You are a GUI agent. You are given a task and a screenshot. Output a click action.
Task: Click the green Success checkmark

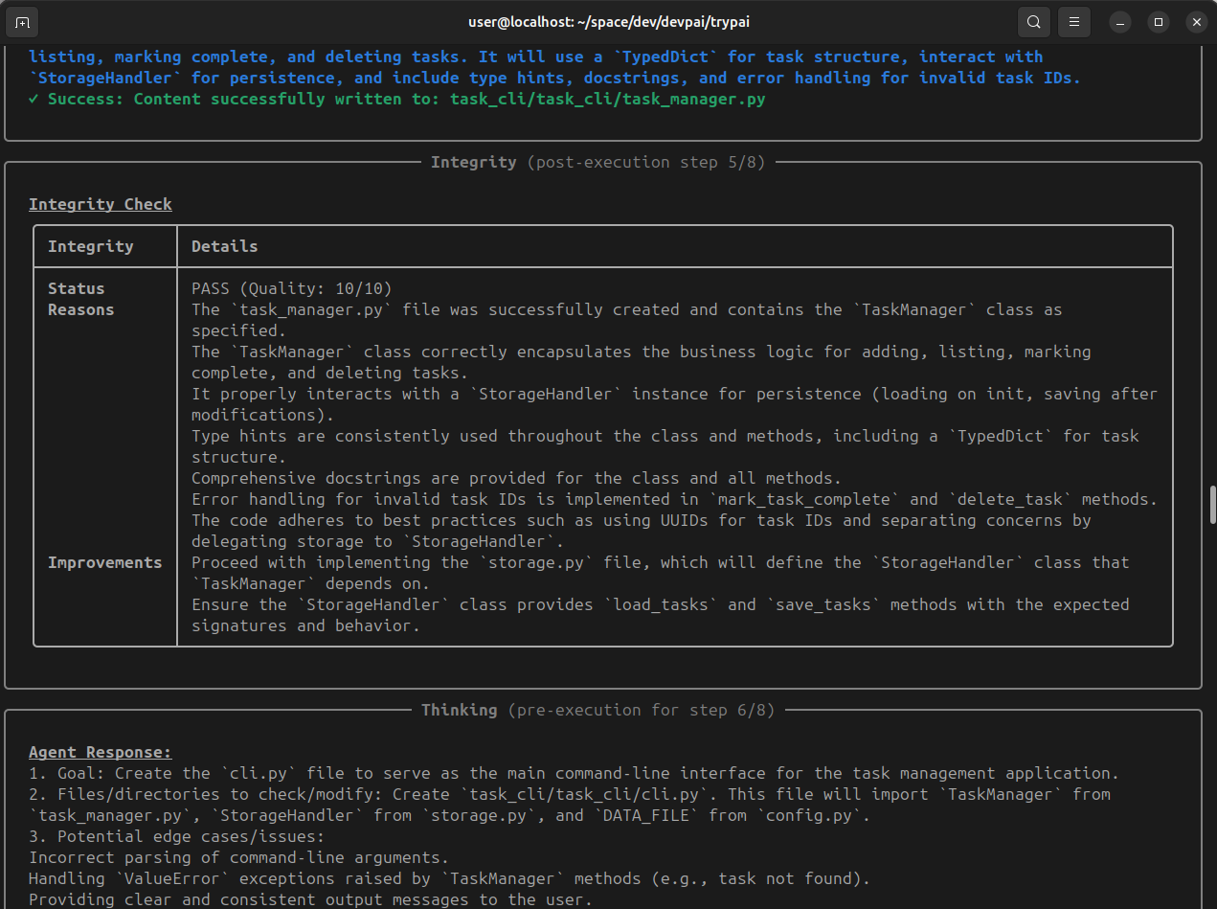coord(34,99)
